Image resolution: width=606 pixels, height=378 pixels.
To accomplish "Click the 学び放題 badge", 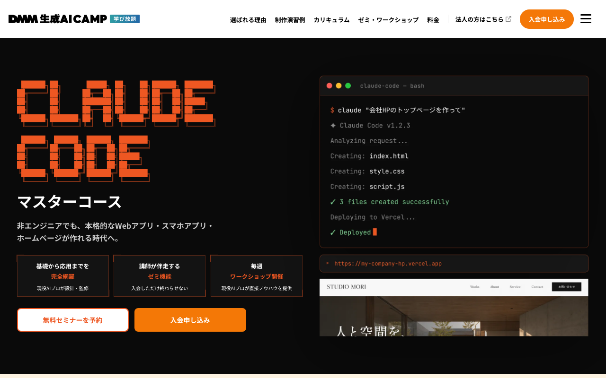I will click(125, 19).
